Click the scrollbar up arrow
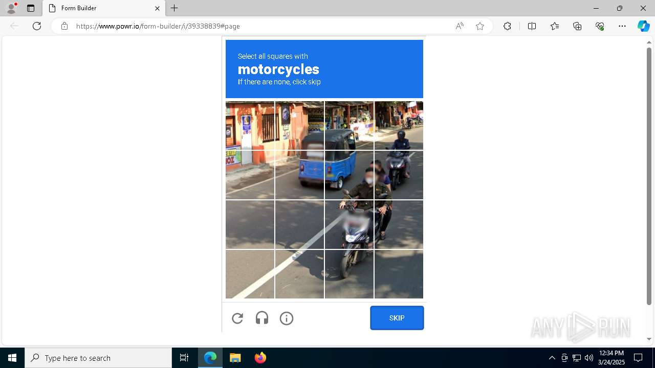 [649, 42]
